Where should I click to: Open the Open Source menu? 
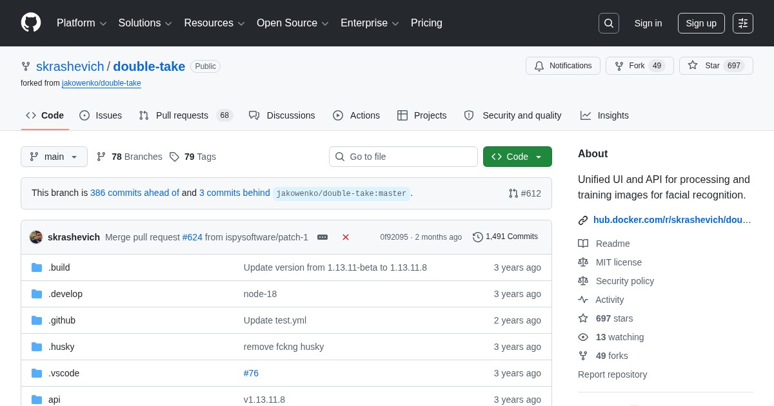pyautogui.click(x=293, y=23)
